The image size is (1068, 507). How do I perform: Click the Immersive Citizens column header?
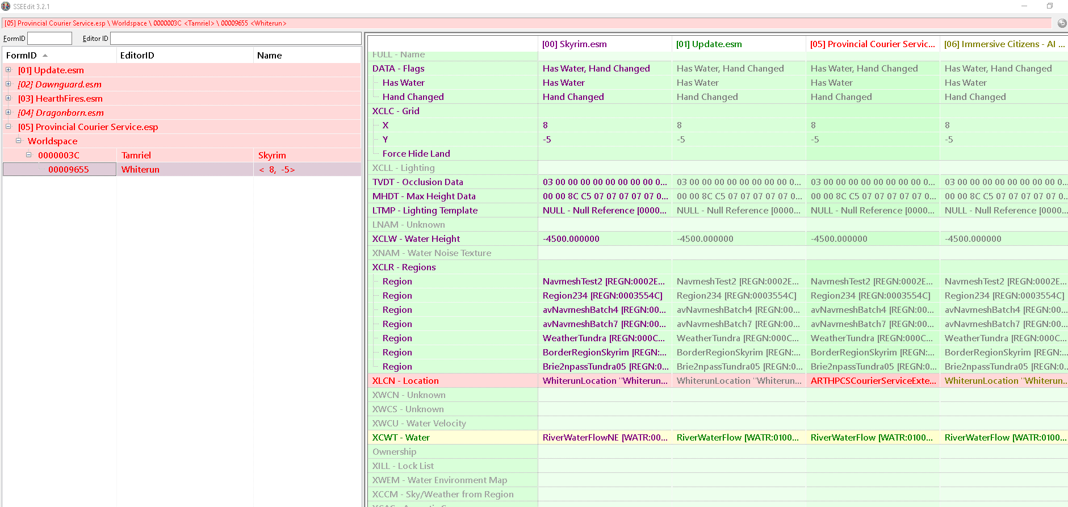coord(1003,44)
